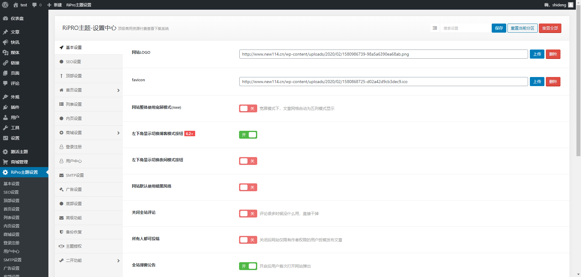Viewport: 581px width, 277px height.
Task: Select the 底部设置 tab
Action: pyautogui.click(x=89, y=204)
